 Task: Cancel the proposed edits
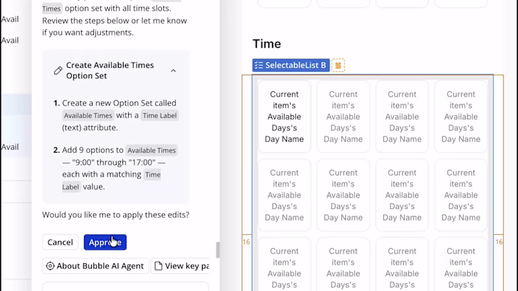(x=60, y=242)
